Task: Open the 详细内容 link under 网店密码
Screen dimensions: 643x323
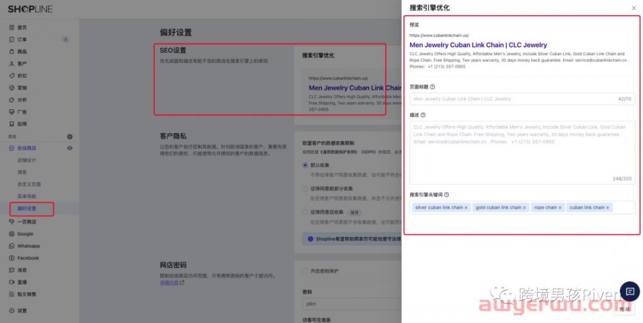Action: coord(170,283)
